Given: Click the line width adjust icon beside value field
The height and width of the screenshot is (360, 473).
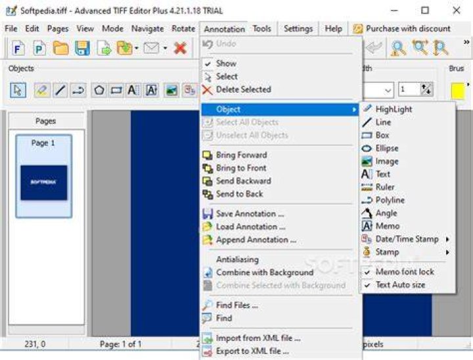Looking at the screenshot, I should coord(426,89).
